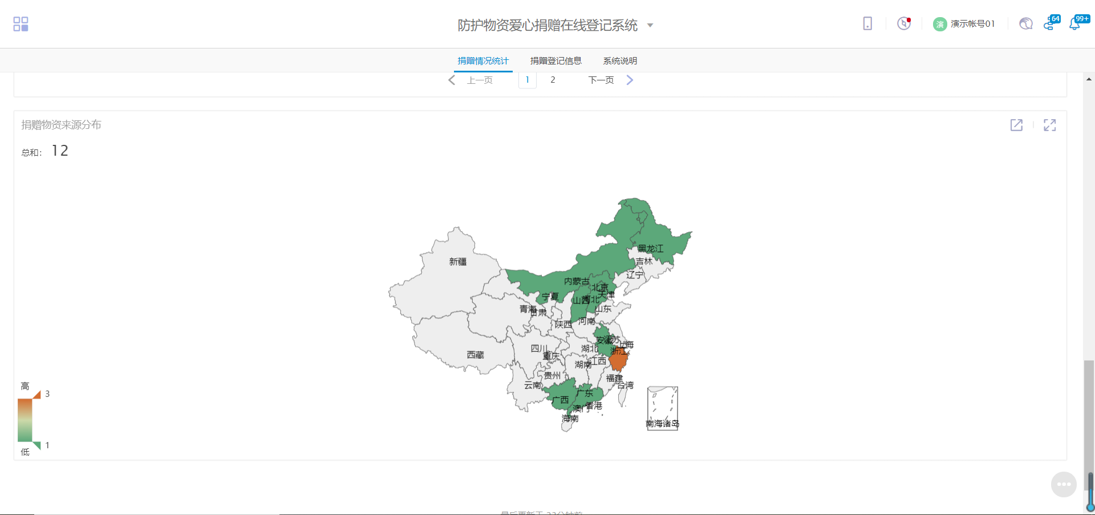Go to next page via right chevron
The image size is (1095, 515).
[x=630, y=80]
